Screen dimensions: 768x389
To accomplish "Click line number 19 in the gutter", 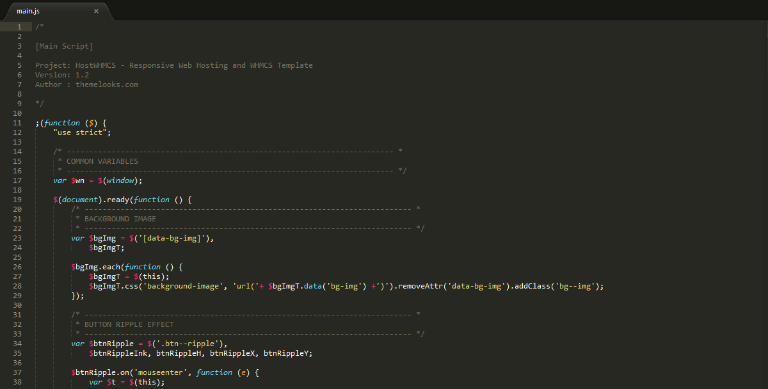I will tap(17, 200).
